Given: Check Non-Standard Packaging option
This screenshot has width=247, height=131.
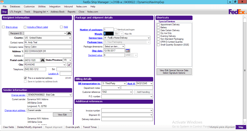Looking at the screenshot, I should pyautogui.click(x=159, y=39).
